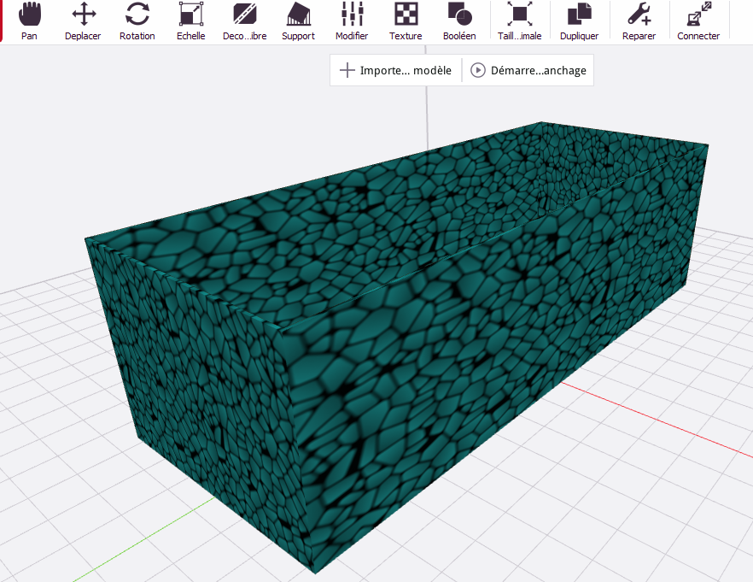Open the Support tool
The height and width of the screenshot is (582, 753).
298,21
